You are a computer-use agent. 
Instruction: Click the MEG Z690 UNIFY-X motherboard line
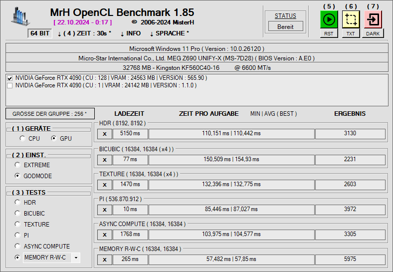pyautogui.click(x=197, y=58)
